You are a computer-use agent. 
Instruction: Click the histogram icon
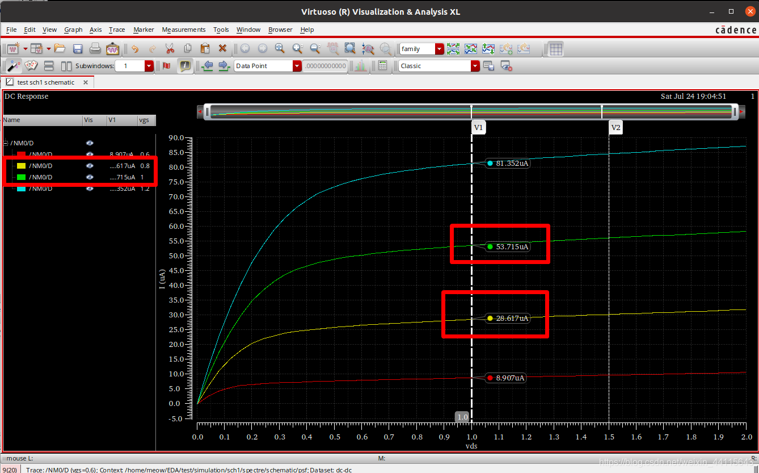coord(360,66)
